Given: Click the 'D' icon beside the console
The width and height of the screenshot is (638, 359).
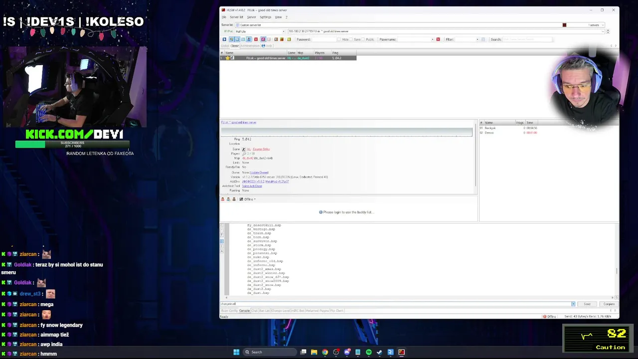Looking at the screenshot, I should click(x=222, y=241).
